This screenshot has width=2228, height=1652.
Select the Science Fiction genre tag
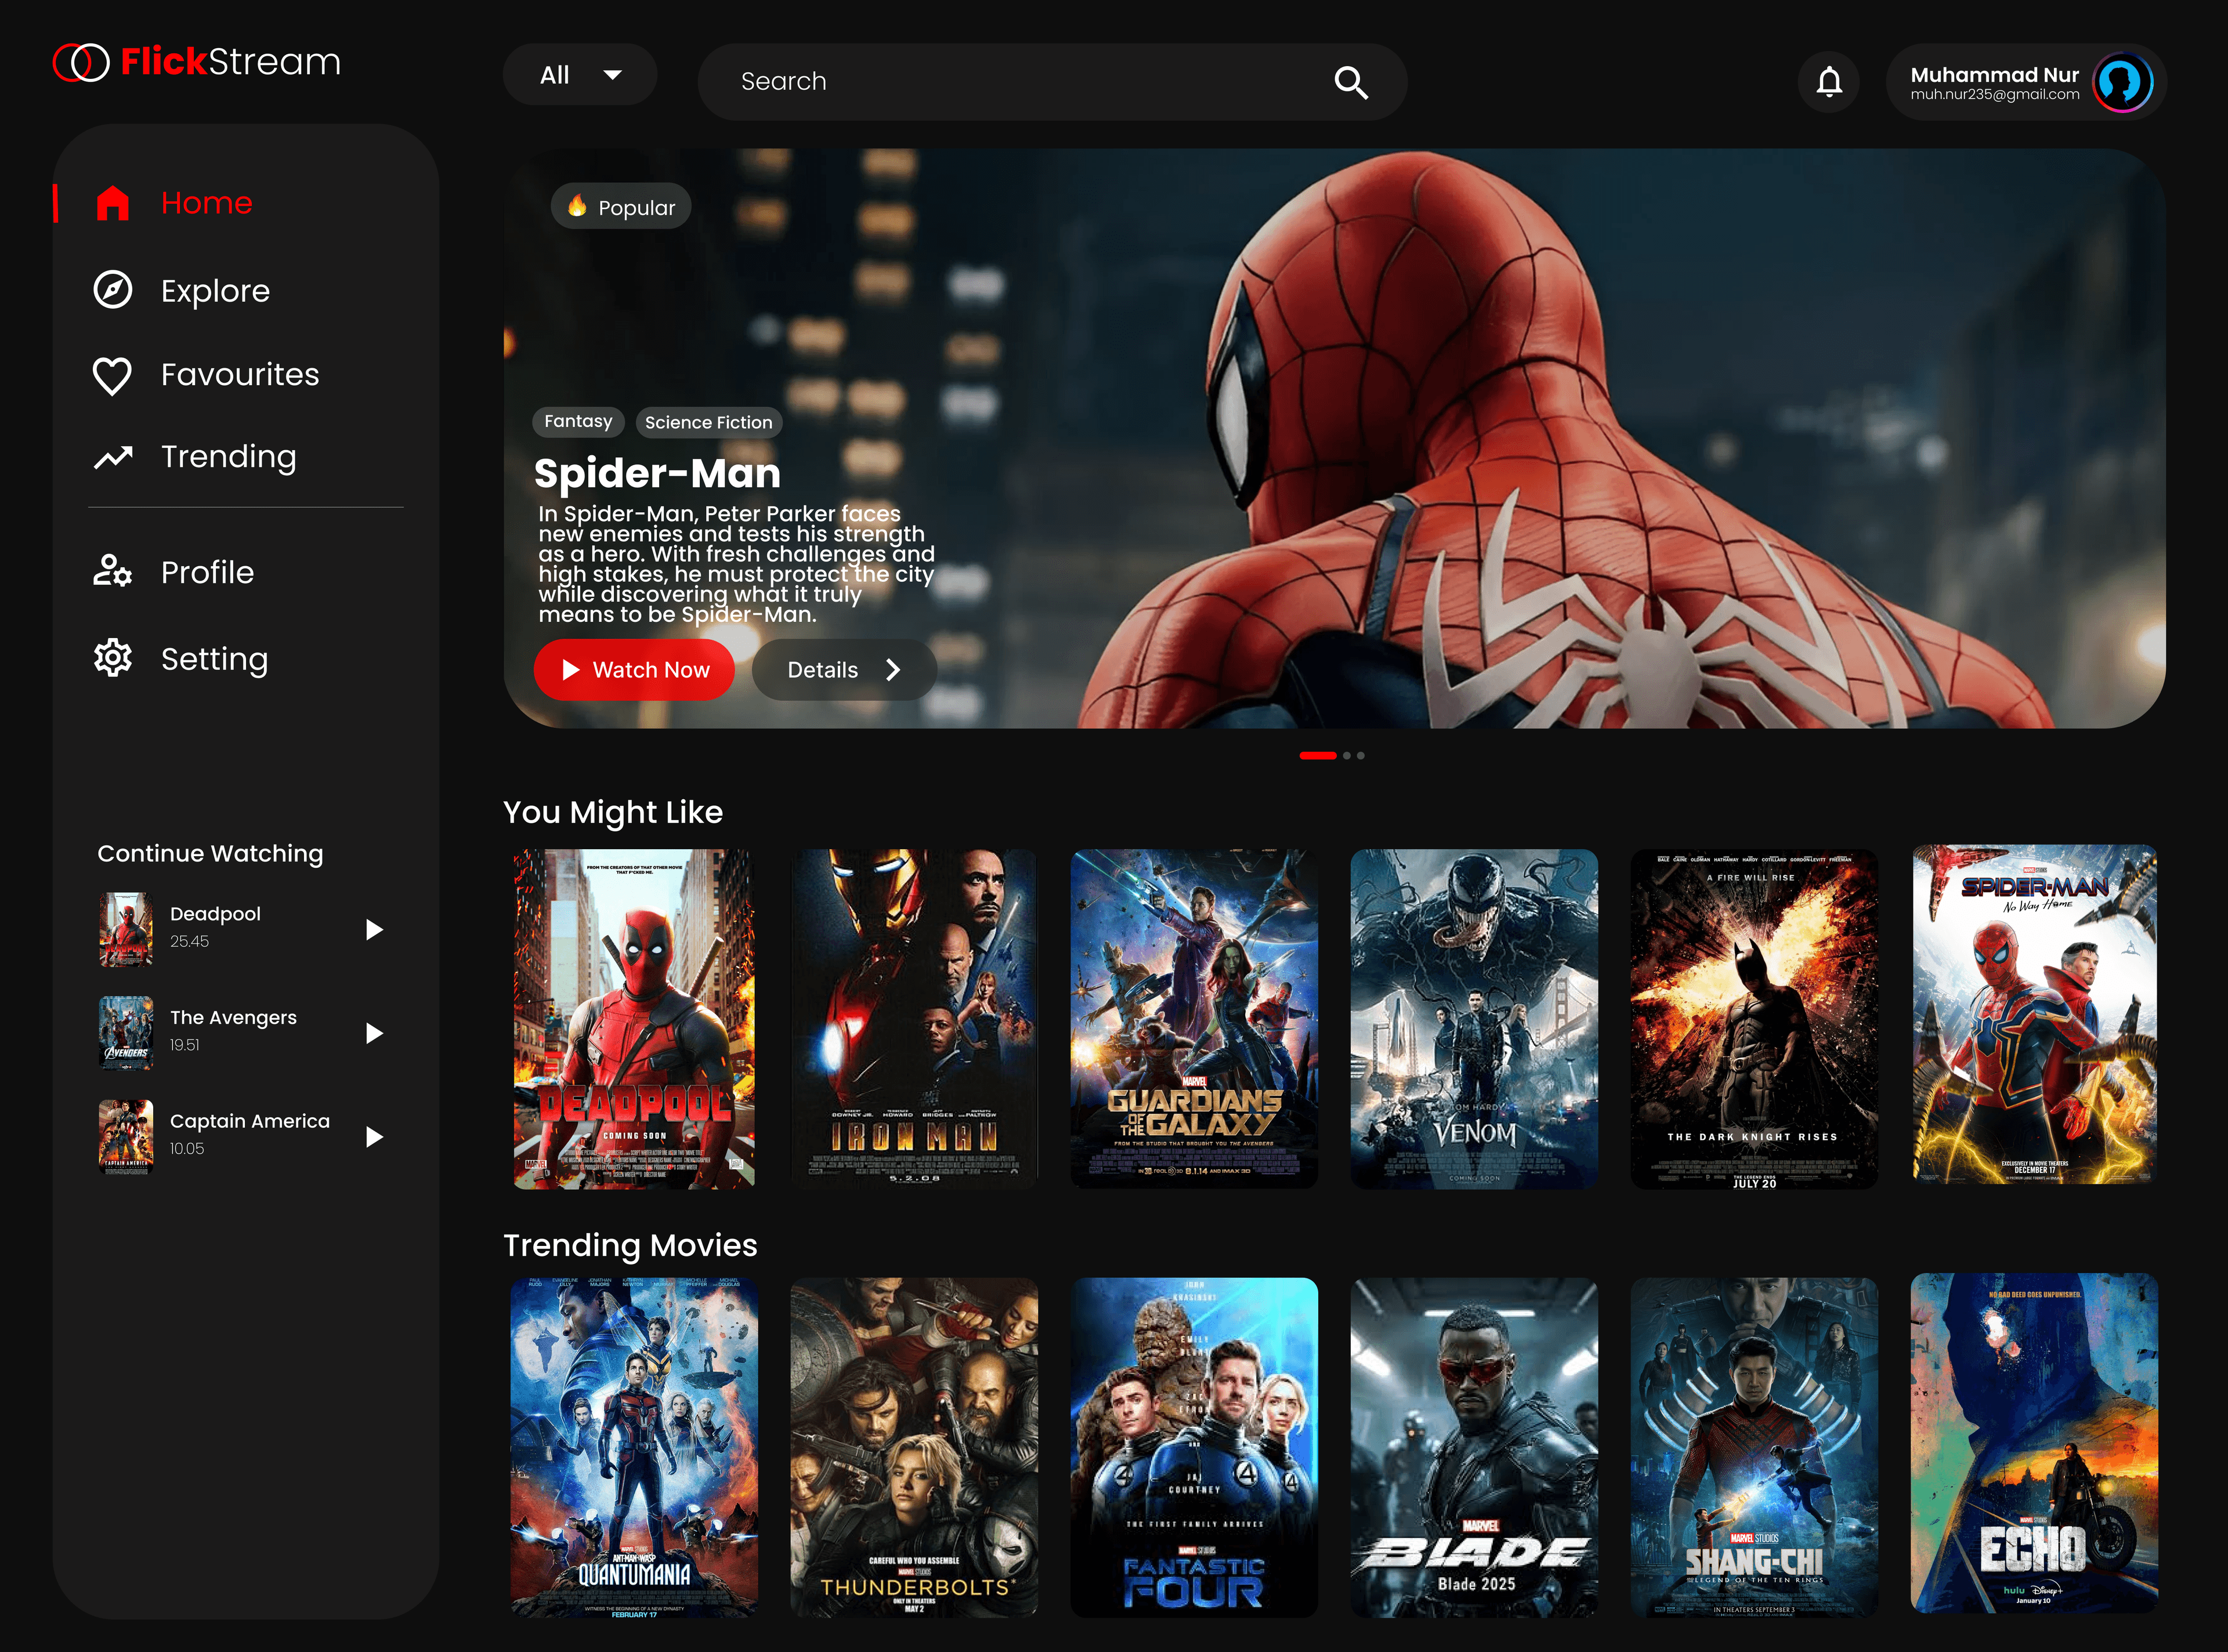pyautogui.click(x=708, y=423)
